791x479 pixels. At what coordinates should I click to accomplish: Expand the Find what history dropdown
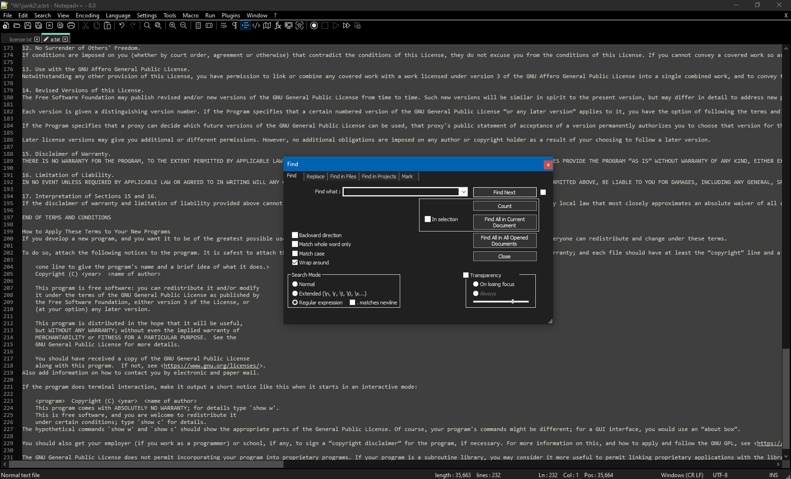(463, 192)
